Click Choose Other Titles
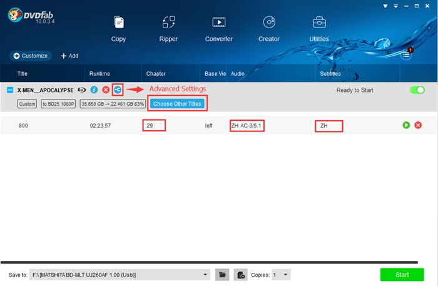Screen dimensions: 438x286 (177, 104)
